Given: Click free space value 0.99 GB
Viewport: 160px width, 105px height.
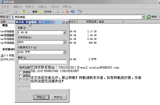Looking at the screenshot, I should point(92,39).
